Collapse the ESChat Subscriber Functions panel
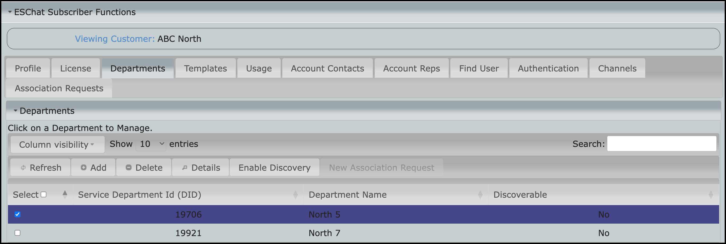 (10, 12)
